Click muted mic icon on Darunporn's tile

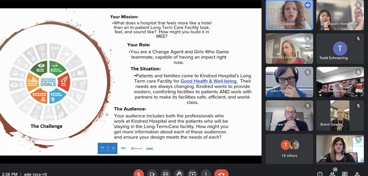point(358,6)
